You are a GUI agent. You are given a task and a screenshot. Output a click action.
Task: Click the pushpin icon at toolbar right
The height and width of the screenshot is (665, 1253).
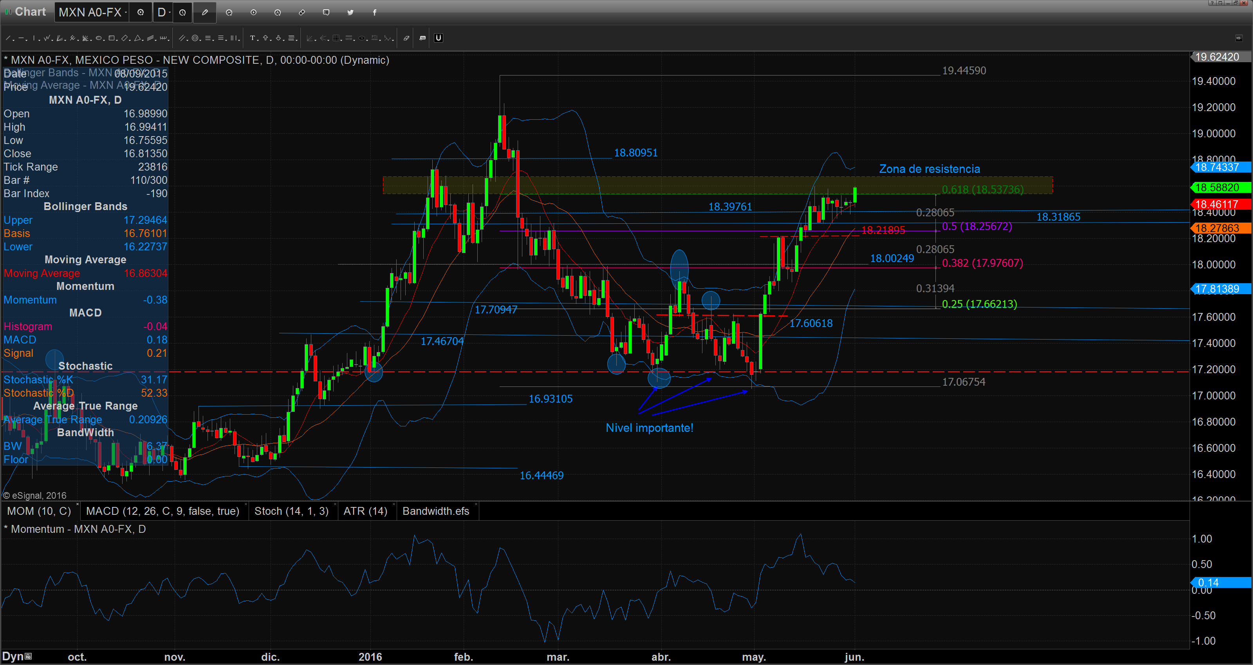(1239, 38)
